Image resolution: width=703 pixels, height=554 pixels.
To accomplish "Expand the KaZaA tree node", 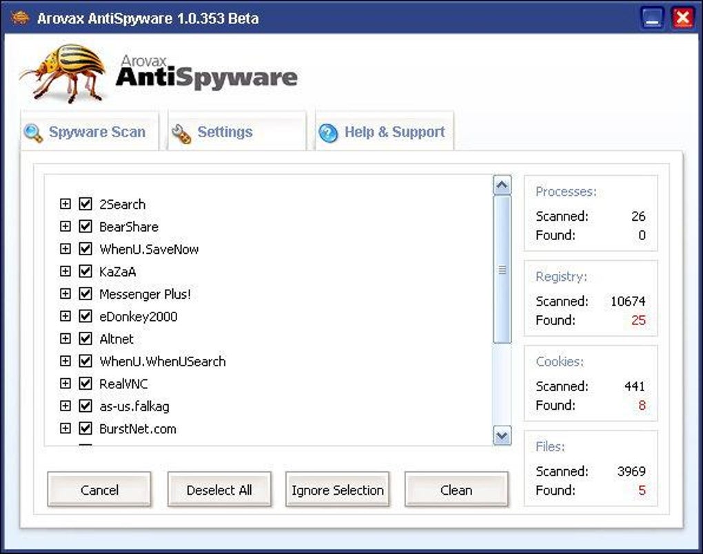I will [x=65, y=271].
